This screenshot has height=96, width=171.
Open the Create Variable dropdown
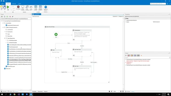pyautogui.click(x=36, y=8)
